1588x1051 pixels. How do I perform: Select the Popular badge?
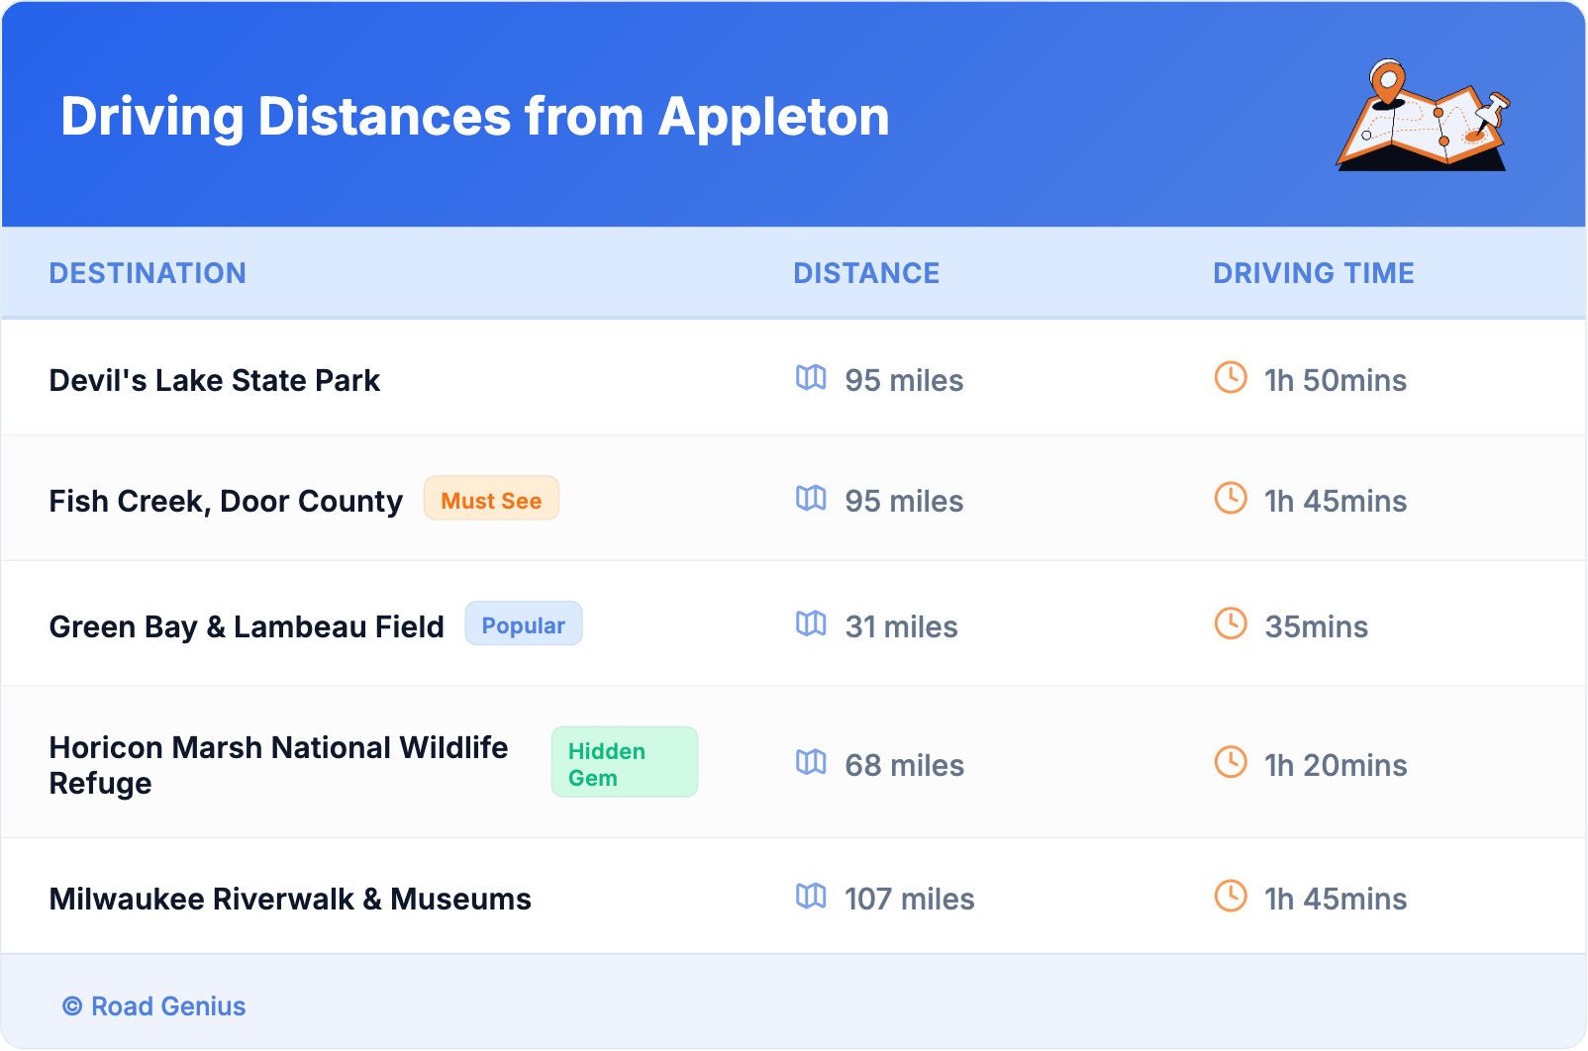(523, 624)
